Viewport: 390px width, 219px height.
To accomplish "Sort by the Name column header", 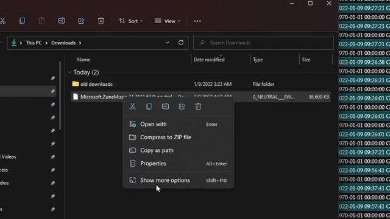I will click(84, 60).
